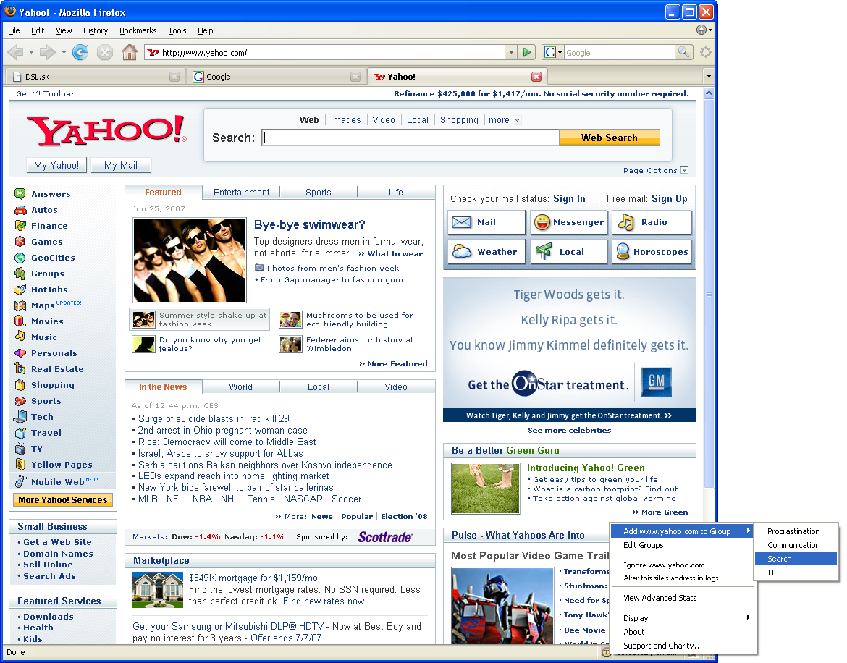The width and height of the screenshot is (847, 663).
Task: Open the URL history dropdown
Action: pyautogui.click(x=511, y=52)
